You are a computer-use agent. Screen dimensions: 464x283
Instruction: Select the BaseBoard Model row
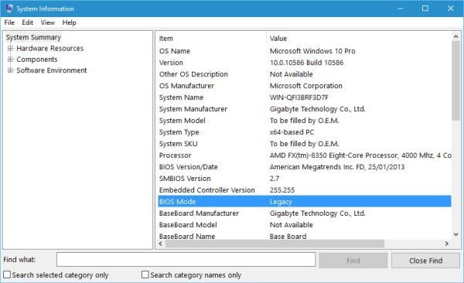305,225
